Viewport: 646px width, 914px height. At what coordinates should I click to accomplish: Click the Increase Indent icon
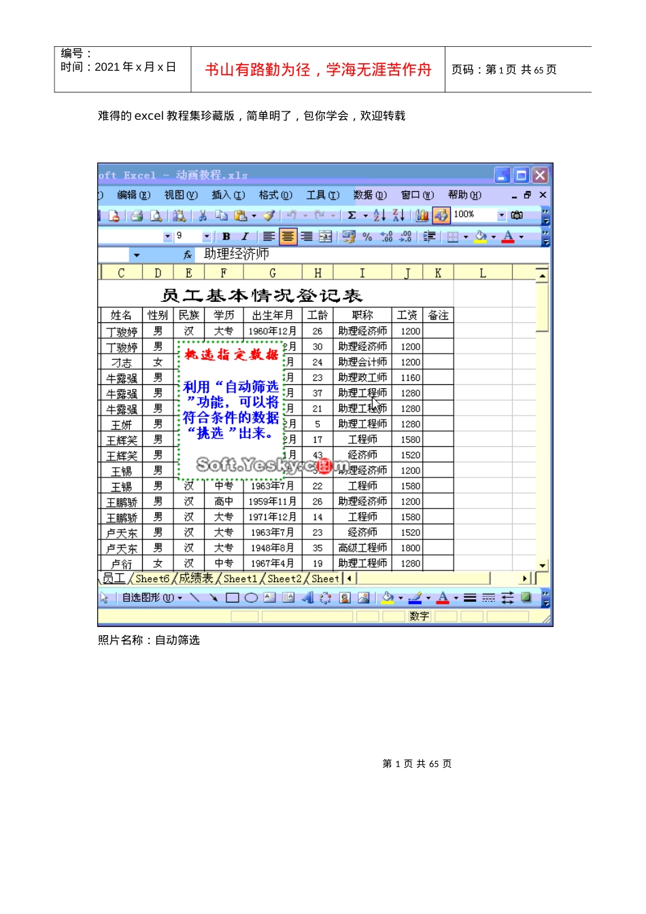pos(429,237)
